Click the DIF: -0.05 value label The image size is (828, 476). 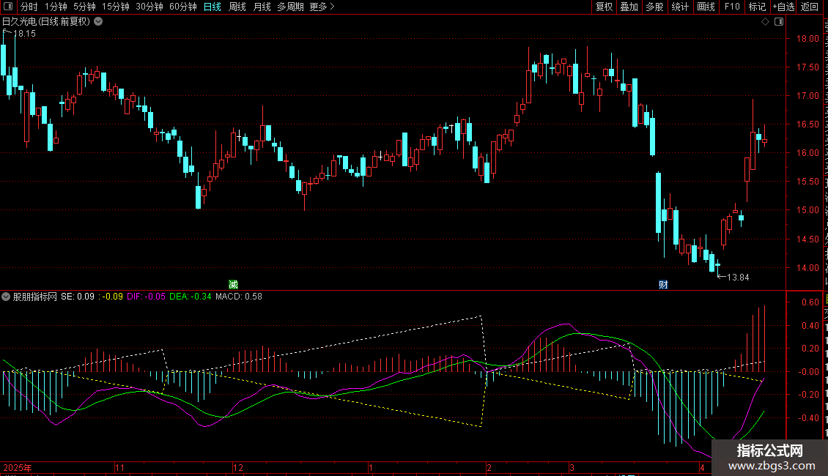click(x=146, y=297)
